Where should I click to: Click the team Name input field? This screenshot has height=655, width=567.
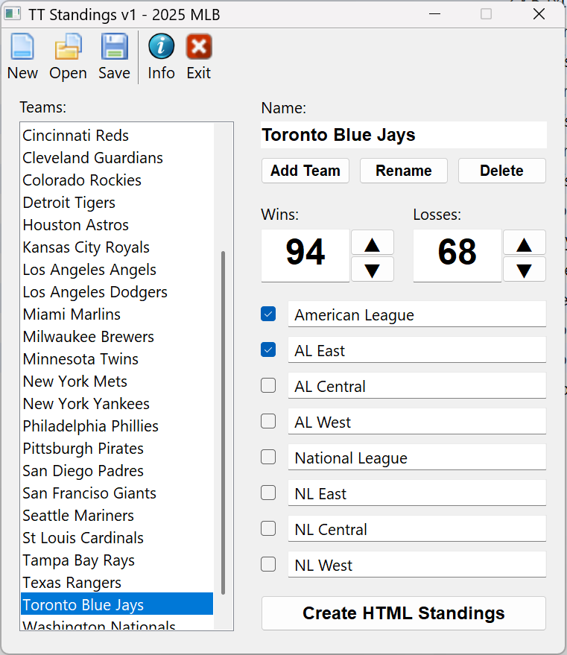(404, 135)
